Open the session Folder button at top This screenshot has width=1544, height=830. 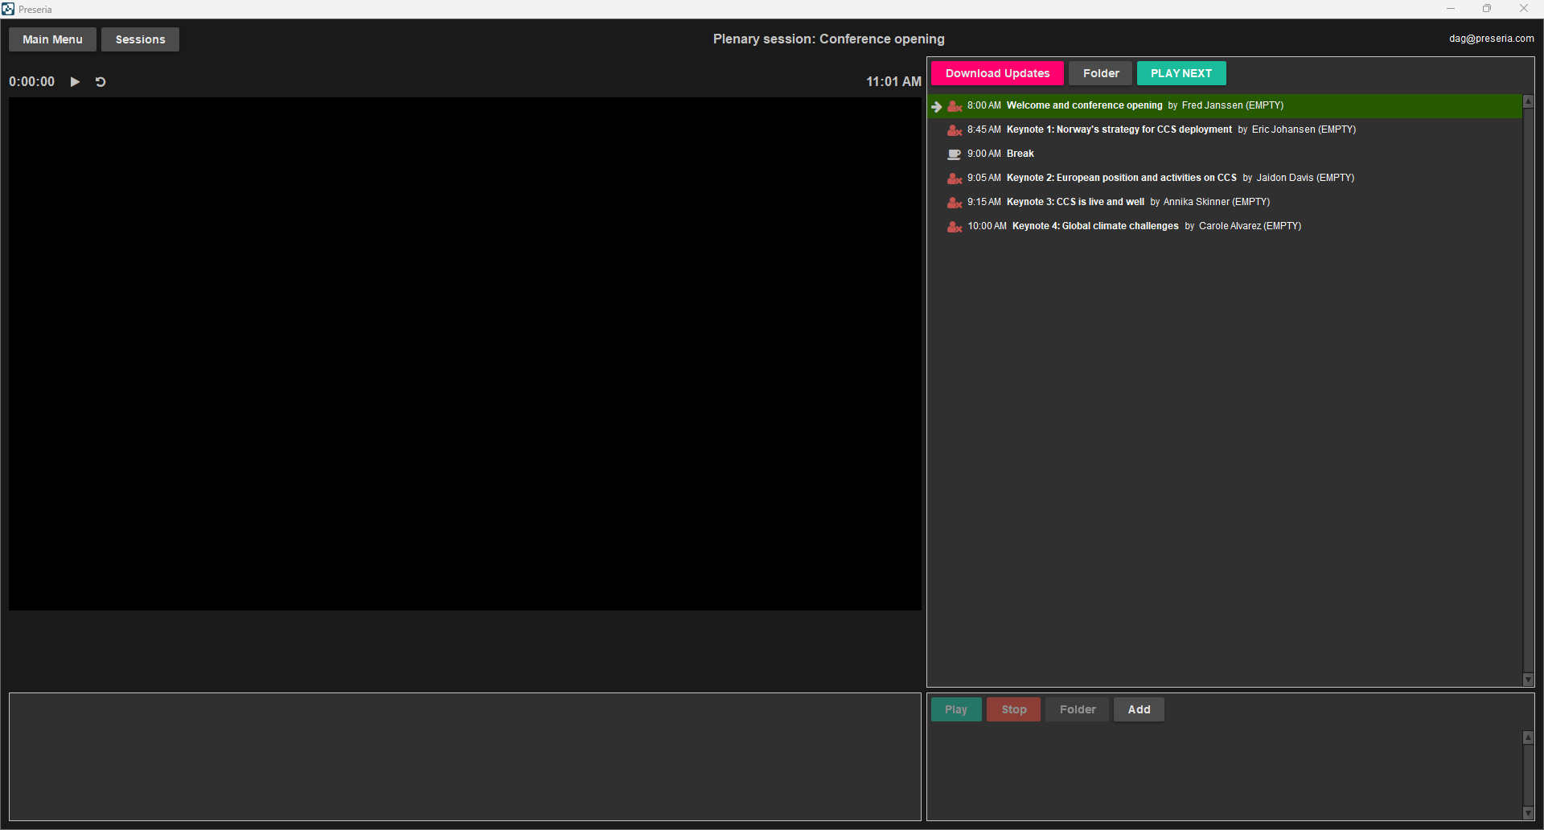(x=1100, y=73)
